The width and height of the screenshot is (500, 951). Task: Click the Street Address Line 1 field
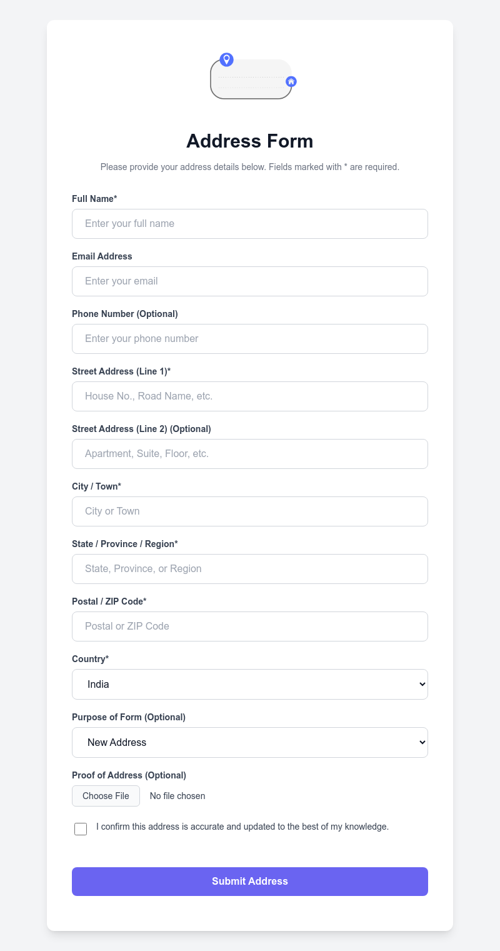(250, 396)
